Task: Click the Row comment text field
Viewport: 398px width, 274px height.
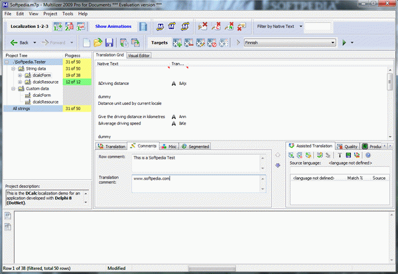Action: click(198, 163)
